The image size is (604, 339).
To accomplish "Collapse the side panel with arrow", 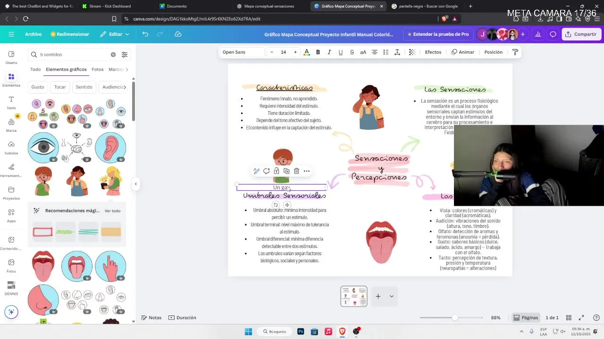I will 135,184.
